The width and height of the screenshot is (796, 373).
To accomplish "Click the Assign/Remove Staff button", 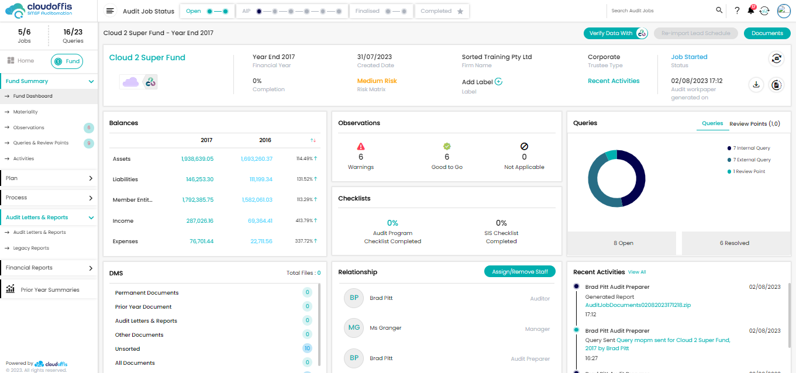I will coord(519,271).
